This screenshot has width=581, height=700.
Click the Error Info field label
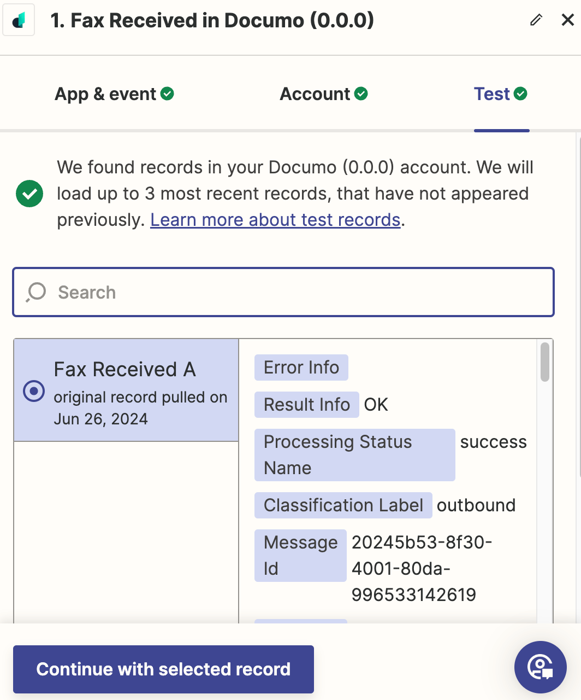(x=301, y=367)
